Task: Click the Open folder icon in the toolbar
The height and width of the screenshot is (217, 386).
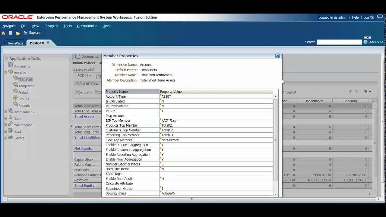Action: tap(18, 33)
